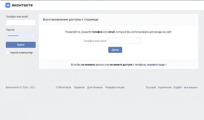This screenshot has height=120, width=204.
Task: Focus the left sidebar Телефон или email field
Action: pyautogui.click(x=21, y=23)
